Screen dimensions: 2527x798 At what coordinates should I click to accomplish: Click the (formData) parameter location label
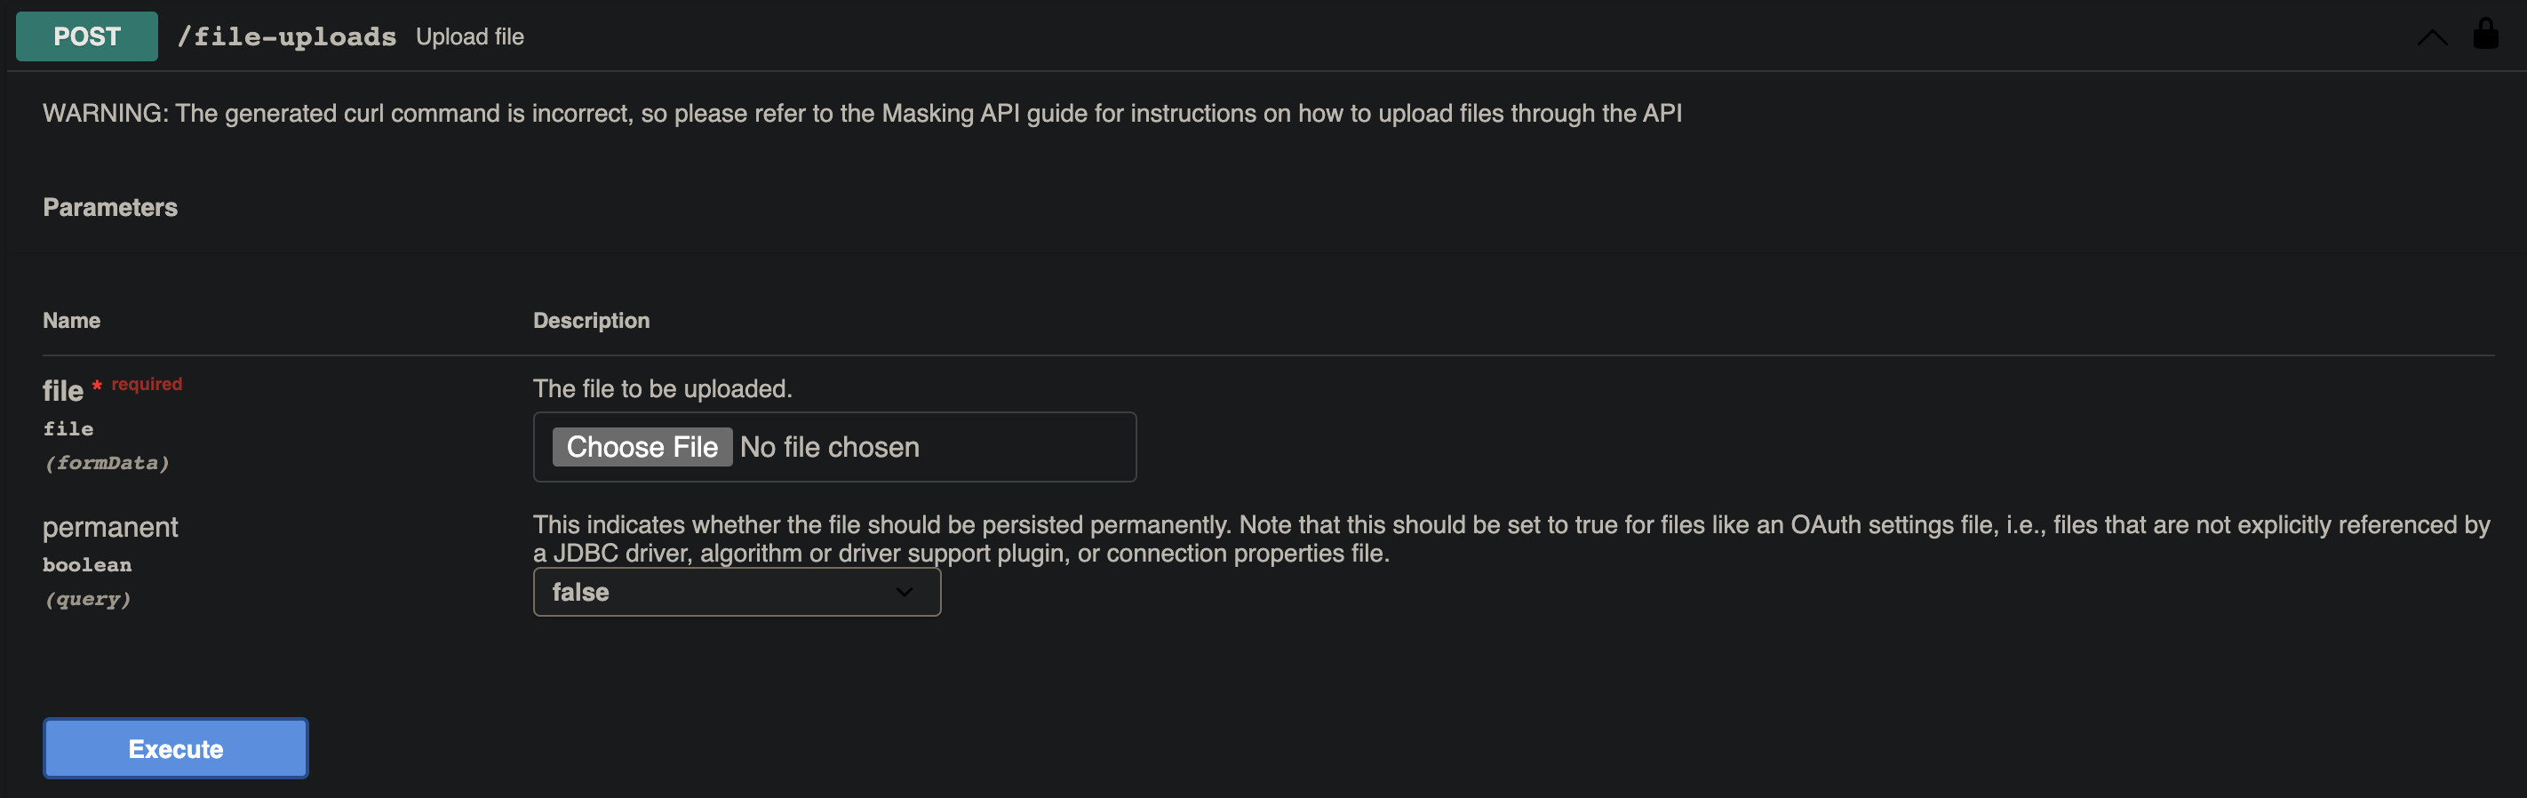tap(107, 462)
